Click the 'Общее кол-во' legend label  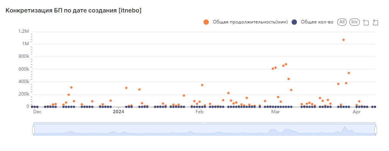[317, 22]
